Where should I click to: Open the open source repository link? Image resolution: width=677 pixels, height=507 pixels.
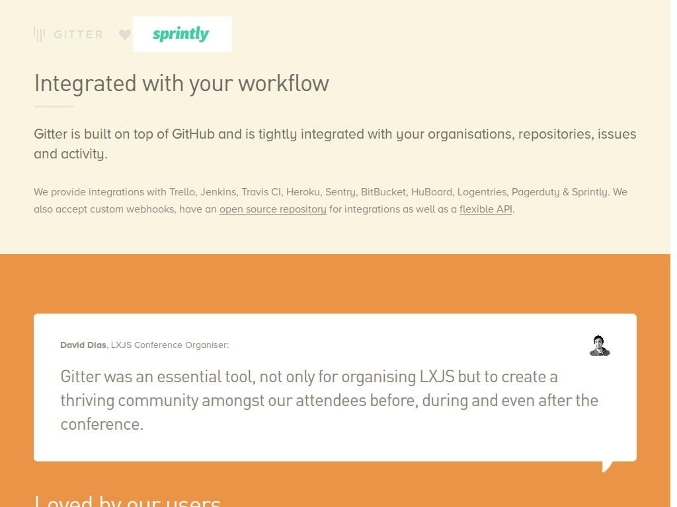(x=272, y=209)
